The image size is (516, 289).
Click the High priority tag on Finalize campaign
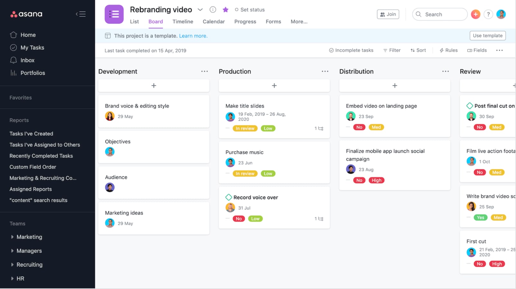click(x=376, y=180)
